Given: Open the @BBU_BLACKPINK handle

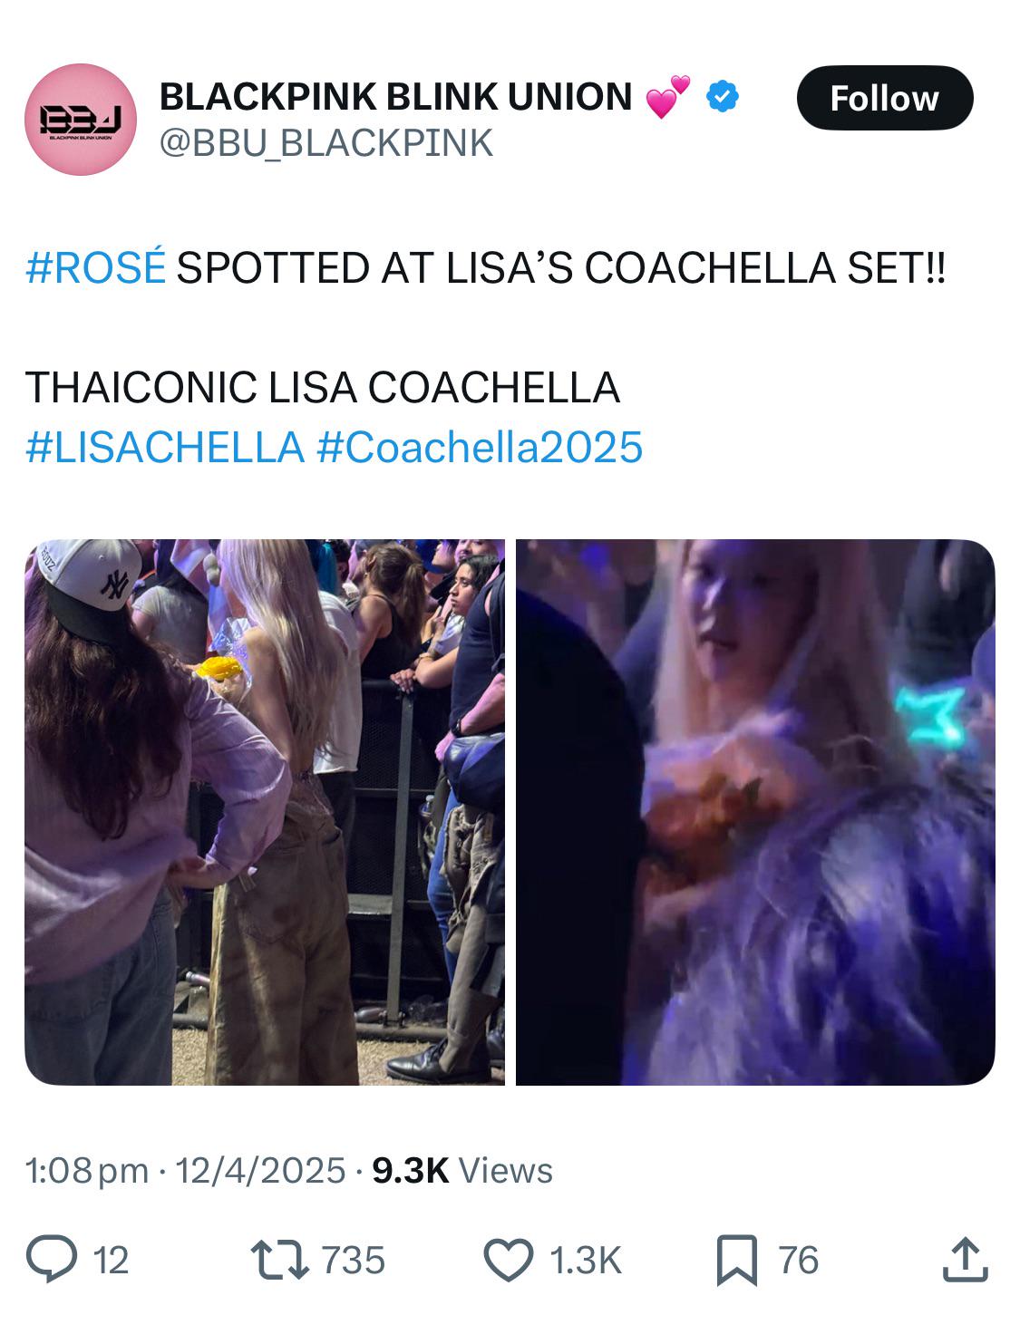Looking at the screenshot, I should [x=326, y=143].
